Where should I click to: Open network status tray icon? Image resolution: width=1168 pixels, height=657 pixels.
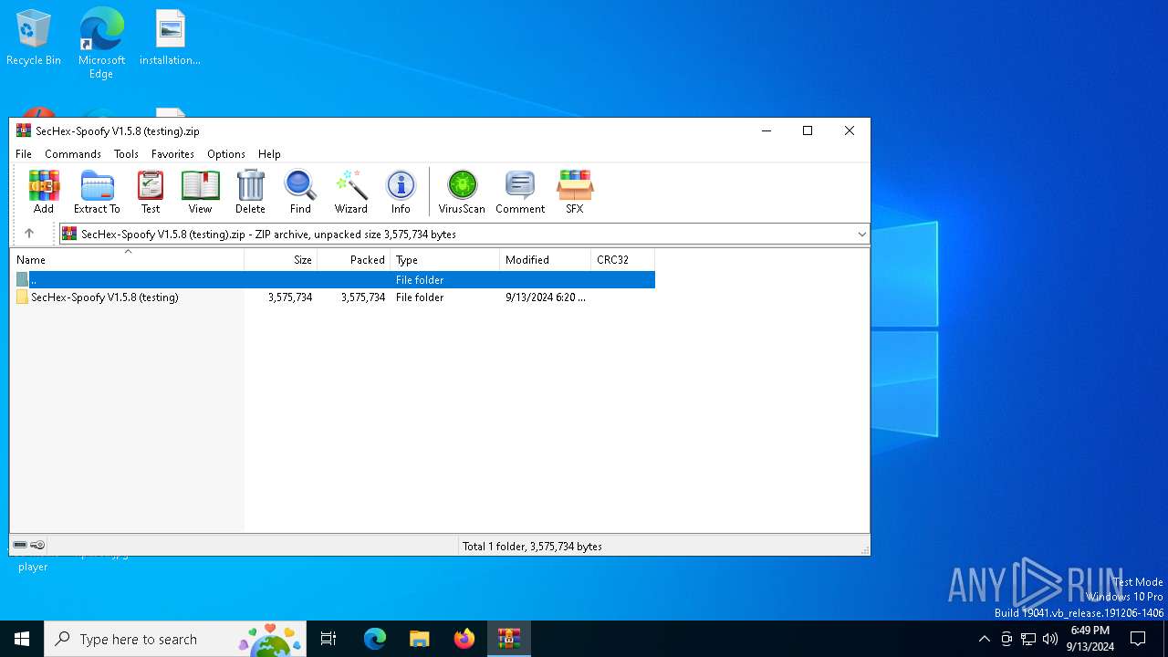point(1028,639)
